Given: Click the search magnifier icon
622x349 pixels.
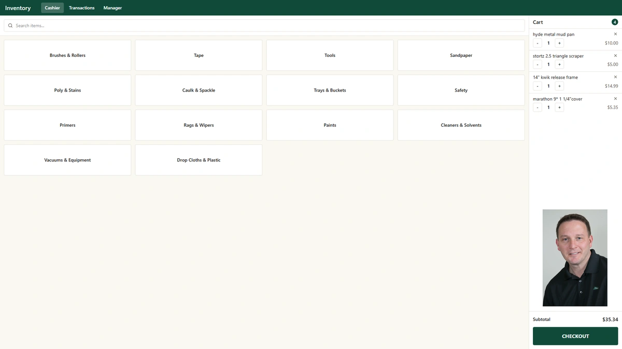Looking at the screenshot, I should coord(10,25).
